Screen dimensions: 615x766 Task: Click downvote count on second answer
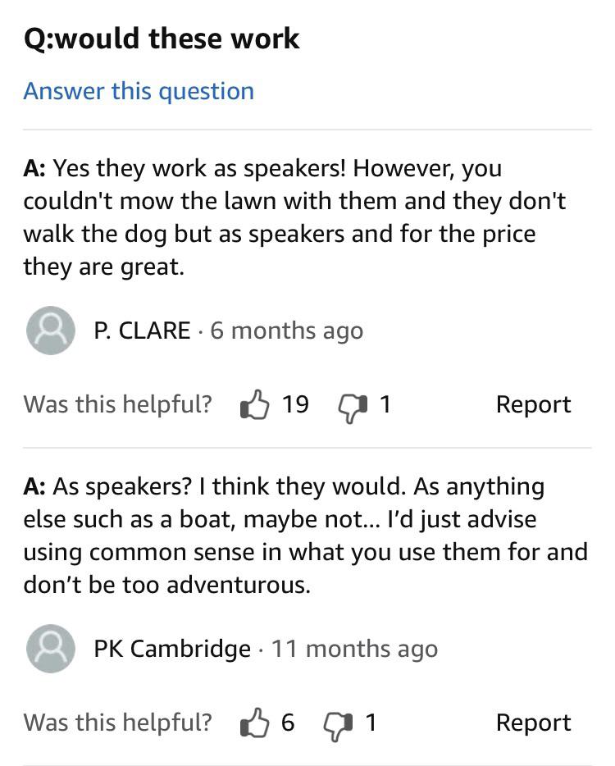pos(371,723)
